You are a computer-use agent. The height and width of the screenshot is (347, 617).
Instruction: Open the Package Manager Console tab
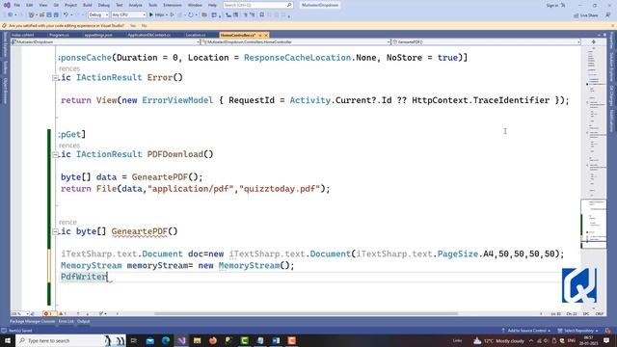pos(32,321)
